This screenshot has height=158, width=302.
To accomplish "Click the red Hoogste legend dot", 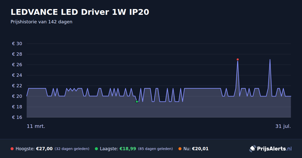I will 12,149.
